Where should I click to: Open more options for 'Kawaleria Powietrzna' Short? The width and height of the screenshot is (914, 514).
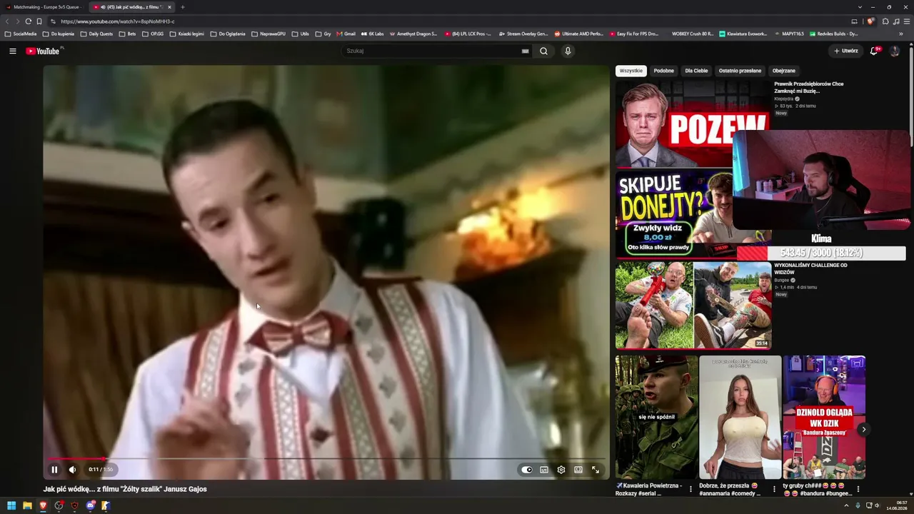pyautogui.click(x=690, y=489)
